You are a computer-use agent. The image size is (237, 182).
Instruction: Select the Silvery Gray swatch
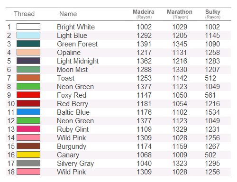(28, 163)
